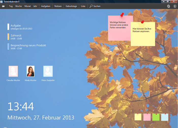Open the Geburtstage list

tap(71, 6)
